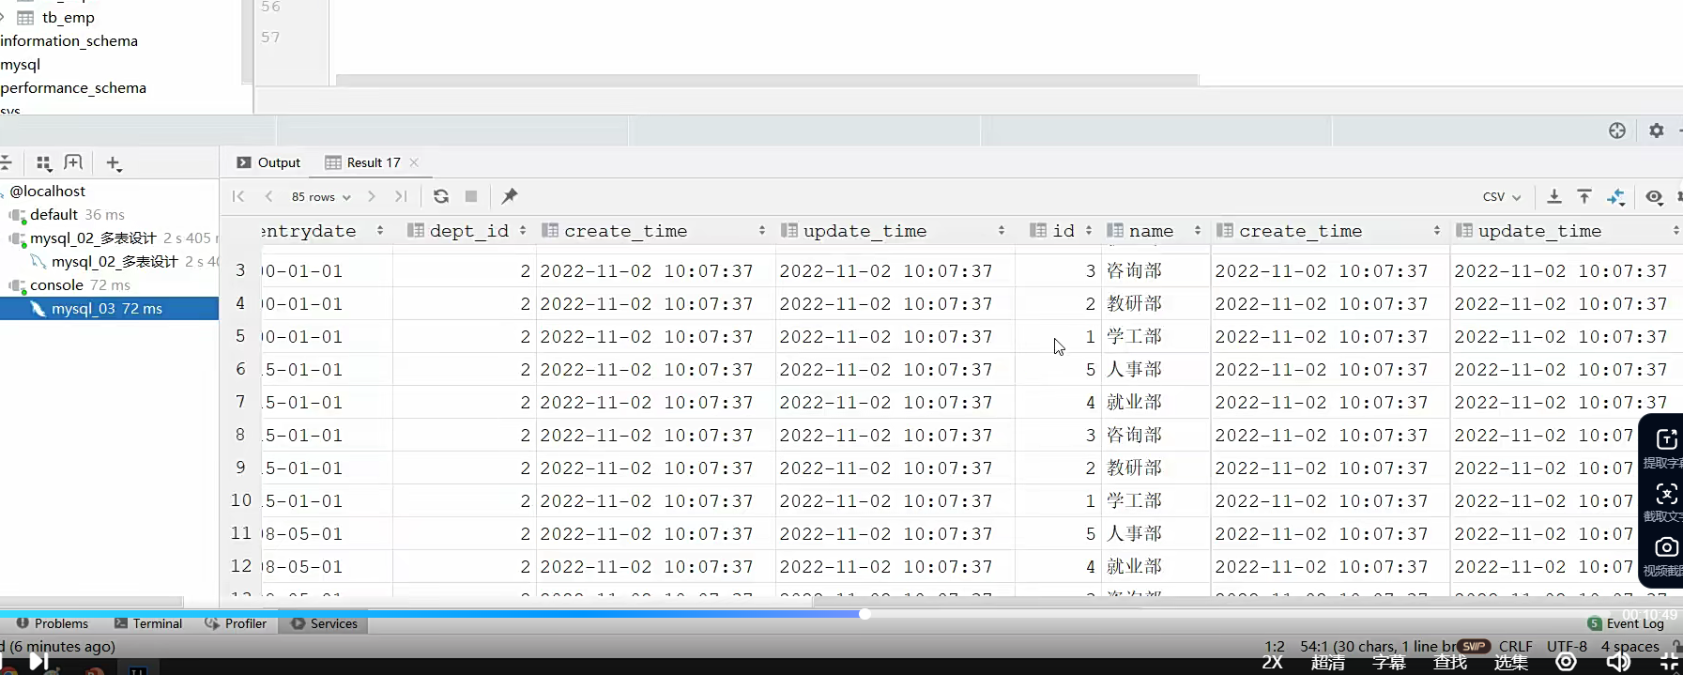Open episode list 选集
1683x675 pixels.
click(x=1511, y=663)
